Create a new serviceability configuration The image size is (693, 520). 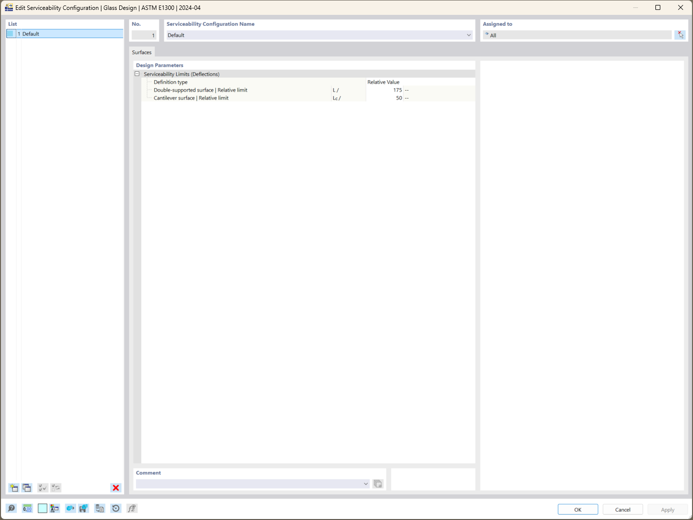click(13, 487)
